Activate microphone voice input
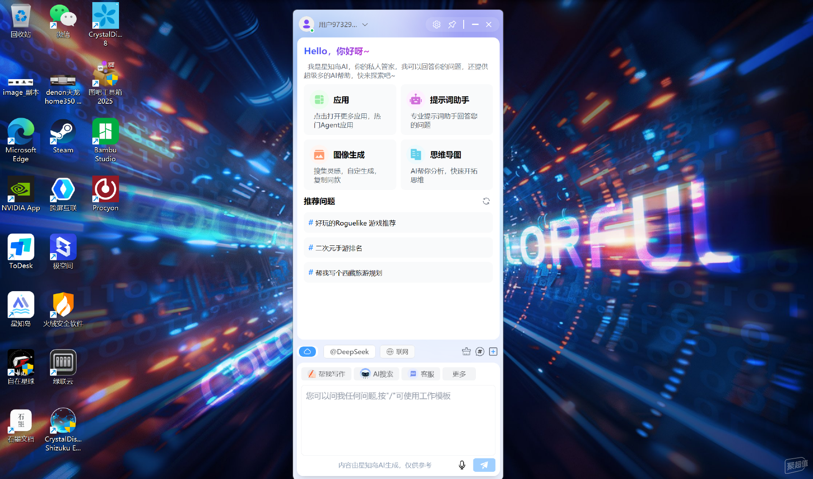This screenshot has width=813, height=479. pos(462,465)
